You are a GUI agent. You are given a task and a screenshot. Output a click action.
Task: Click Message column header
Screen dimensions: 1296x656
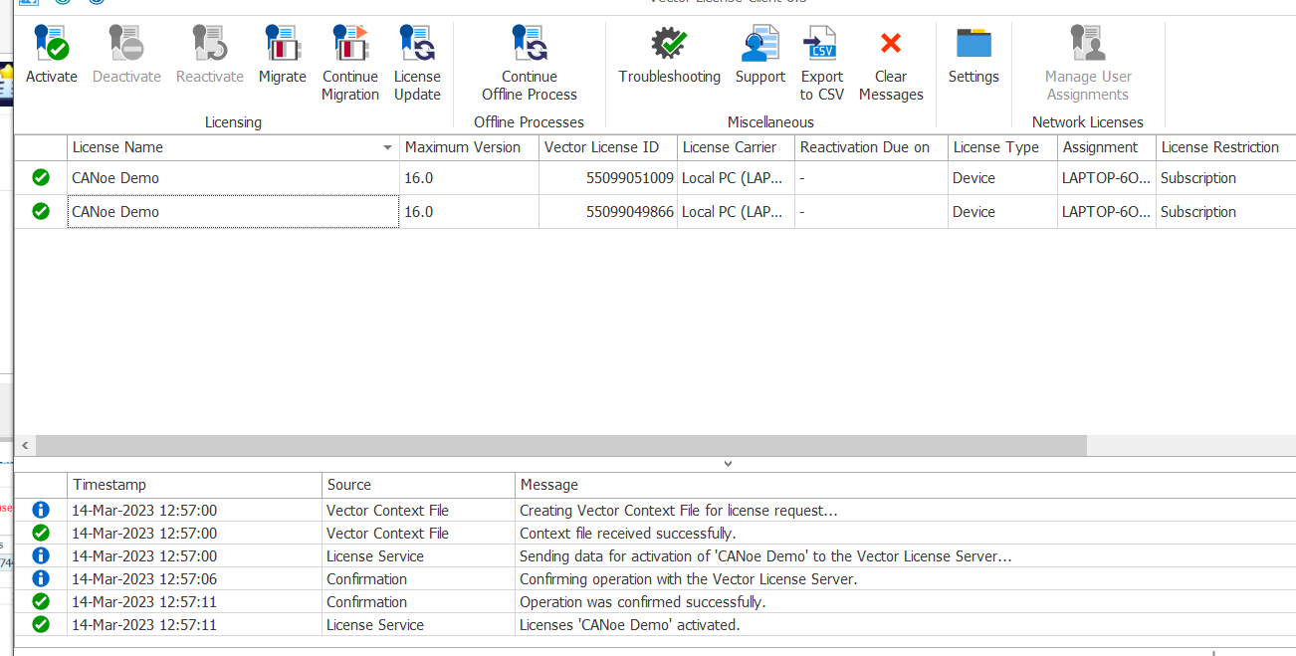pyautogui.click(x=905, y=485)
